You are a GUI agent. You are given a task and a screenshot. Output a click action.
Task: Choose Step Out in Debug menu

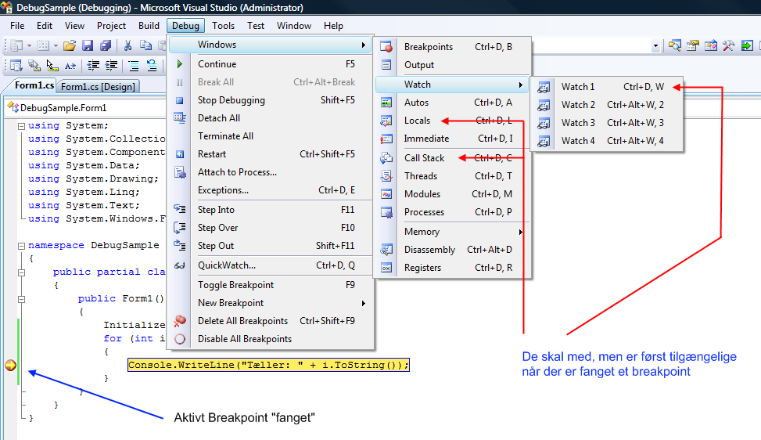point(271,246)
